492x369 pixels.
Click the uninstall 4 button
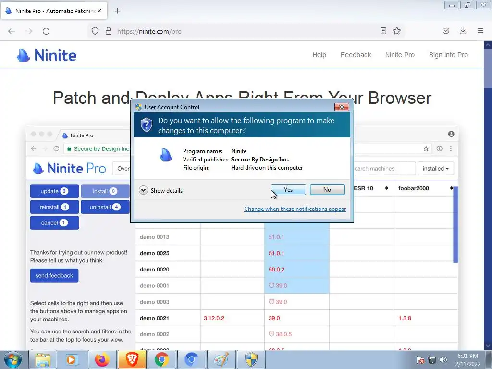point(105,207)
